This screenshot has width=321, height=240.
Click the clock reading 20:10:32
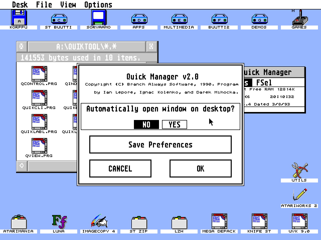pyautogui.click(x=282, y=97)
